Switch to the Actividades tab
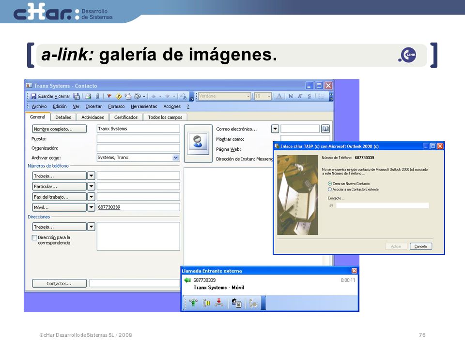The width and height of the screenshot is (465, 348). coord(93,117)
